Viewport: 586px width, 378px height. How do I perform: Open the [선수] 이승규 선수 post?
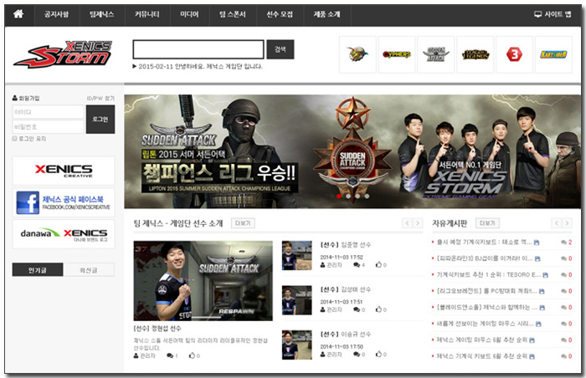(345, 335)
